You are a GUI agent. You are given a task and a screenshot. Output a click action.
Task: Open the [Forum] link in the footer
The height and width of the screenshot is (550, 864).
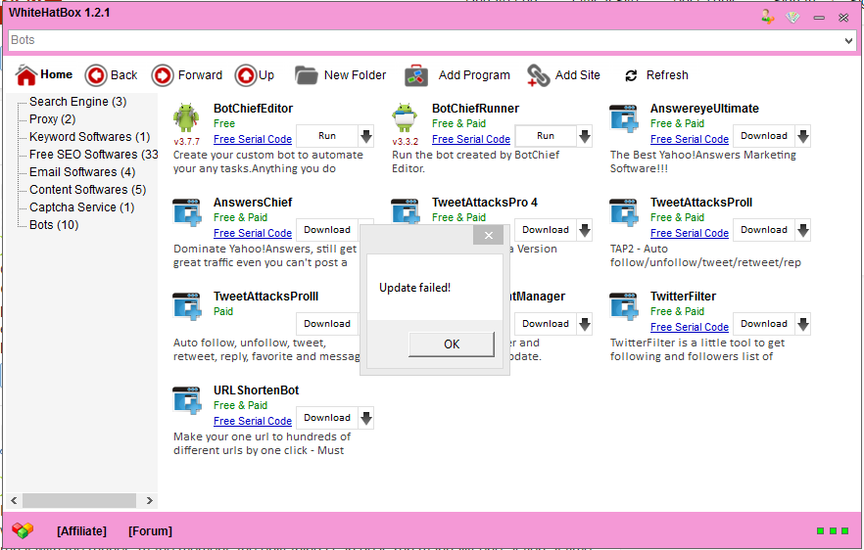150,531
